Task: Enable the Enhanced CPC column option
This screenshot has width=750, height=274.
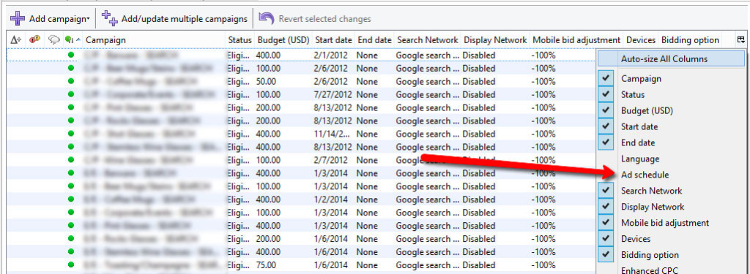Action: pos(650,270)
